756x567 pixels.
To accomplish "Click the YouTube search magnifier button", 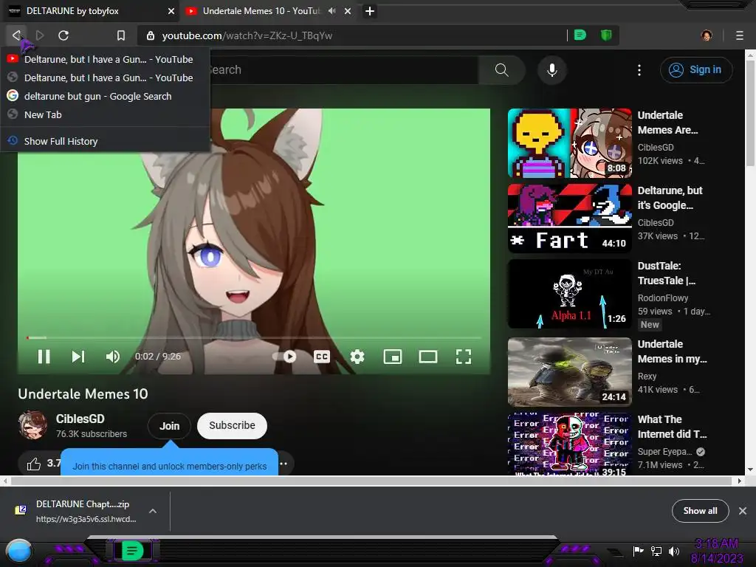I will click(x=501, y=70).
